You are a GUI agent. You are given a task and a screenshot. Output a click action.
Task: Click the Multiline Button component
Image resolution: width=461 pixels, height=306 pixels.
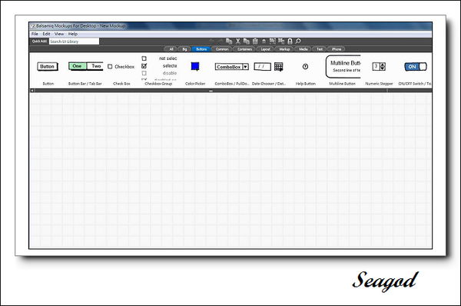click(343, 66)
